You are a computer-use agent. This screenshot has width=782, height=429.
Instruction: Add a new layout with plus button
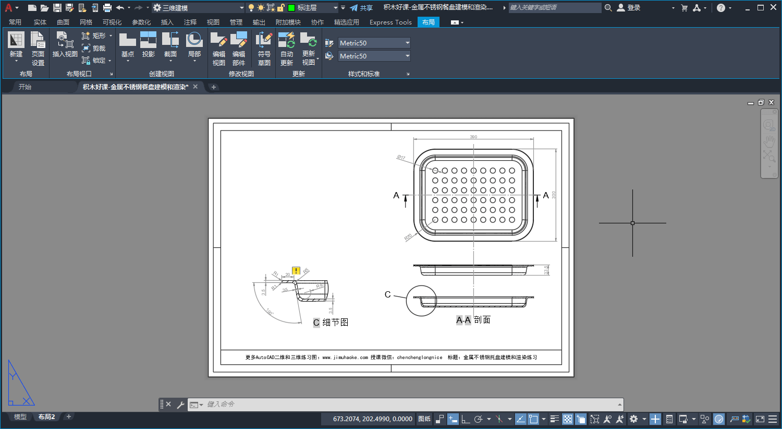tap(68, 416)
